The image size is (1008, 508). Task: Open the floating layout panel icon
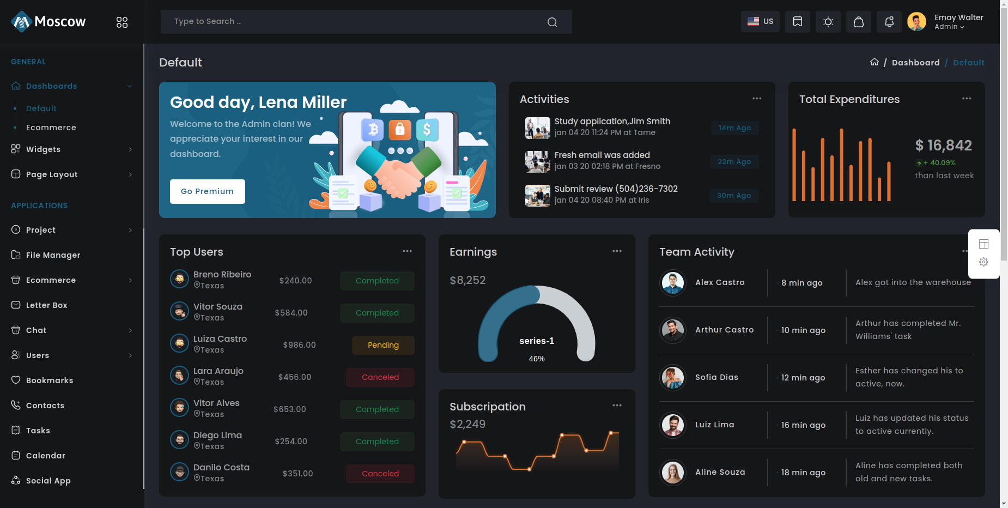(x=983, y=244)
